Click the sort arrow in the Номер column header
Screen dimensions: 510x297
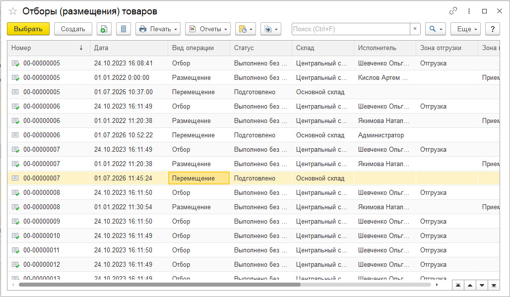81,48
